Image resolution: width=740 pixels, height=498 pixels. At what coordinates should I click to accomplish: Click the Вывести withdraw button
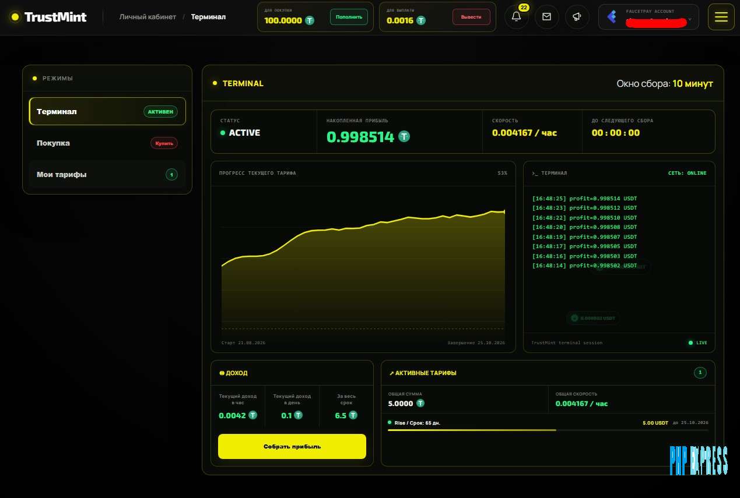coord(471,17)
